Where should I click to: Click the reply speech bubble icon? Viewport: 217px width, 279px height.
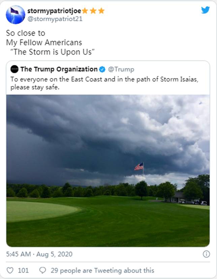pyautogui.click(x=43, y=270)
